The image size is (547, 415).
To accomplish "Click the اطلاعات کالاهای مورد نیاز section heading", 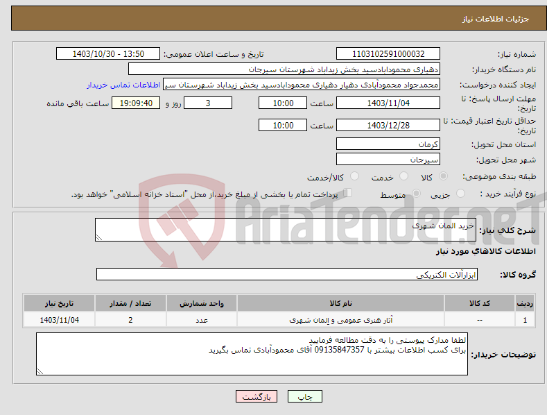I will (485, 251).
